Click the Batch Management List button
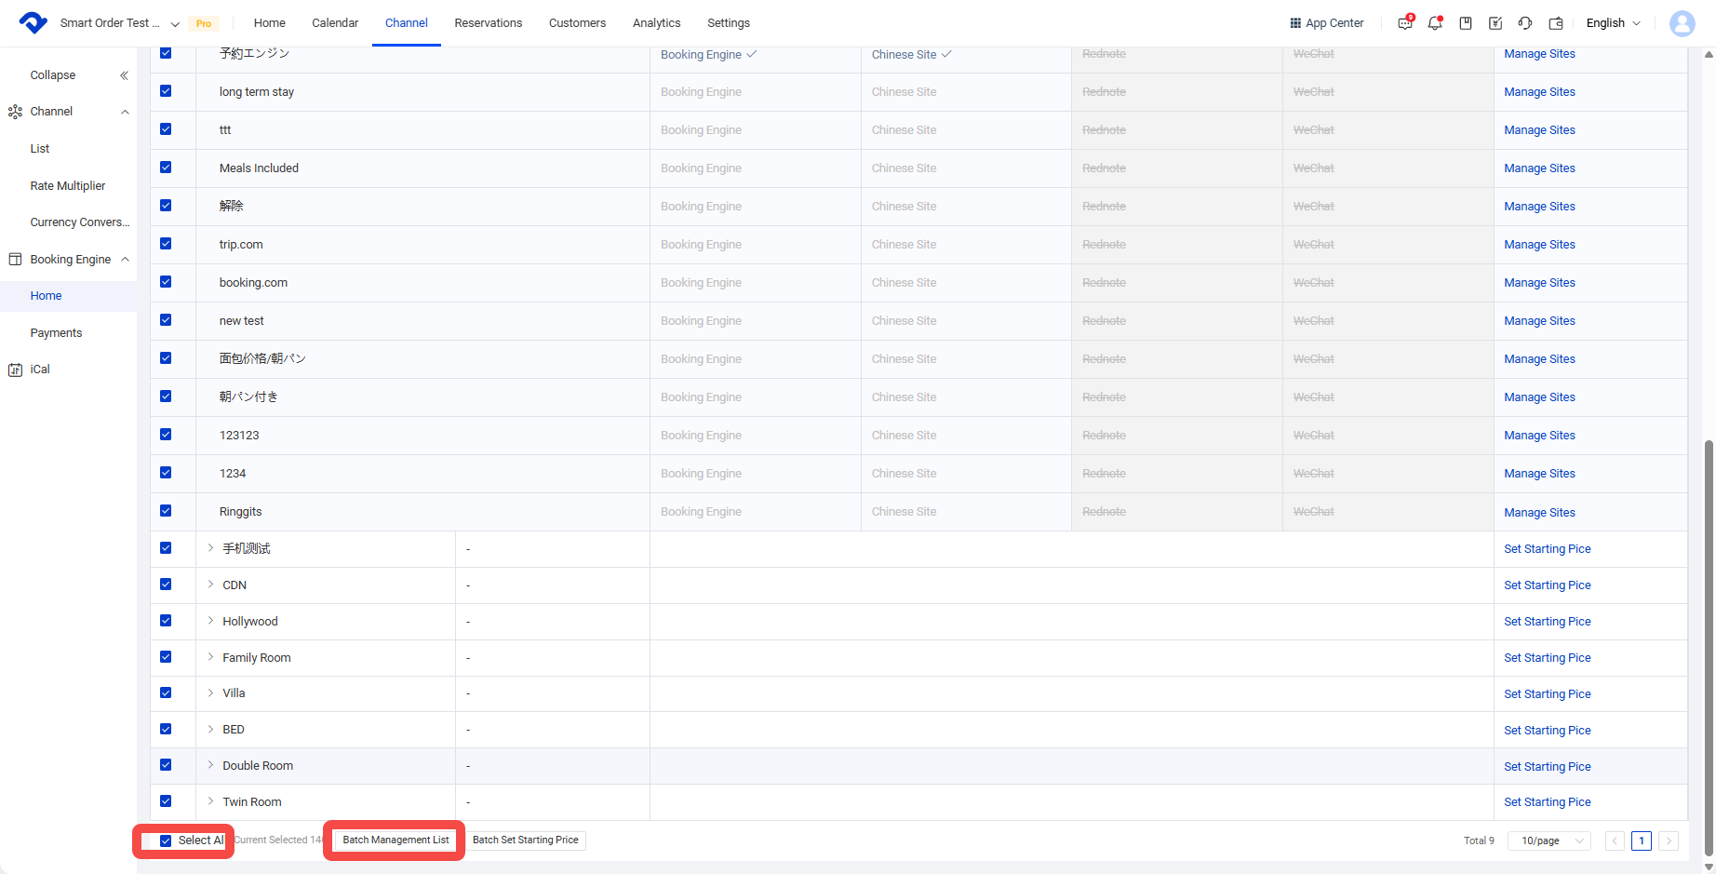Viewport: 1716px width, 874px height. (395, 840)
